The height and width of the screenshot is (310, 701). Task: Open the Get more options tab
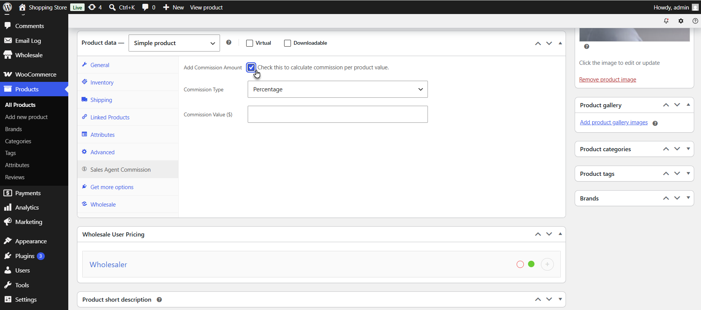point(128,187)
